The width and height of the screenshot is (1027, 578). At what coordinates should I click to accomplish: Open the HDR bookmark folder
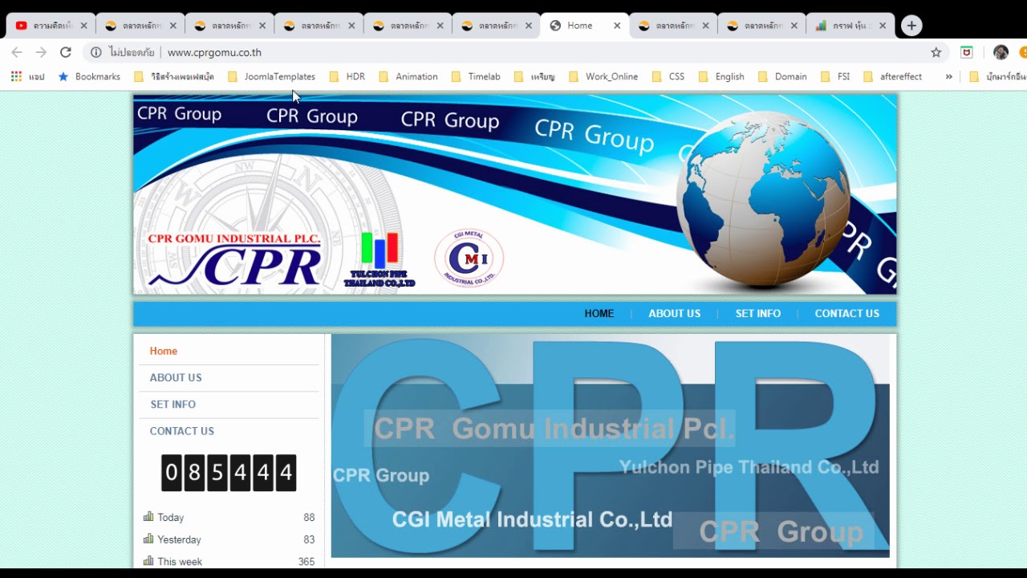(347, 76)
